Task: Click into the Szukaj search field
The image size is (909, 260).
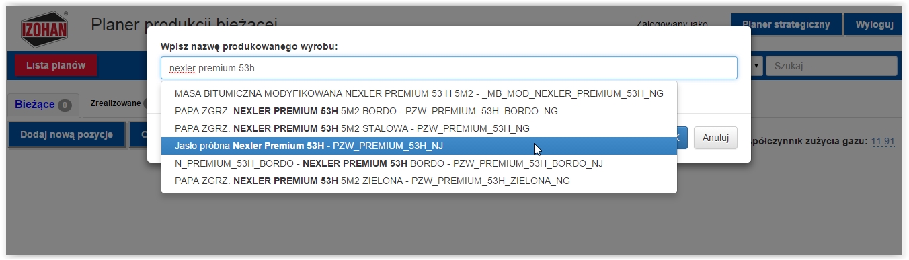Action: coord(832,66)
